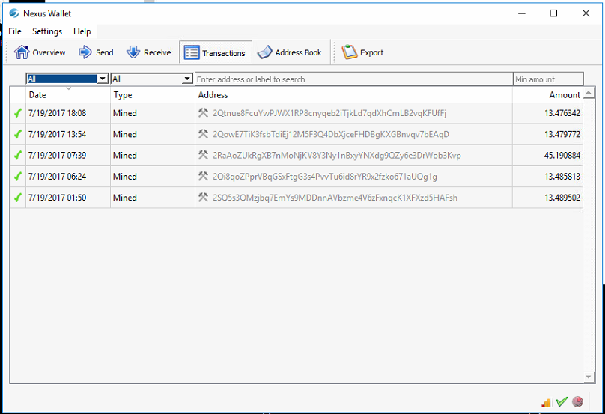Focus the Min amount field
The height and width of the screenshot is (414, 605).
click(548, 79)
